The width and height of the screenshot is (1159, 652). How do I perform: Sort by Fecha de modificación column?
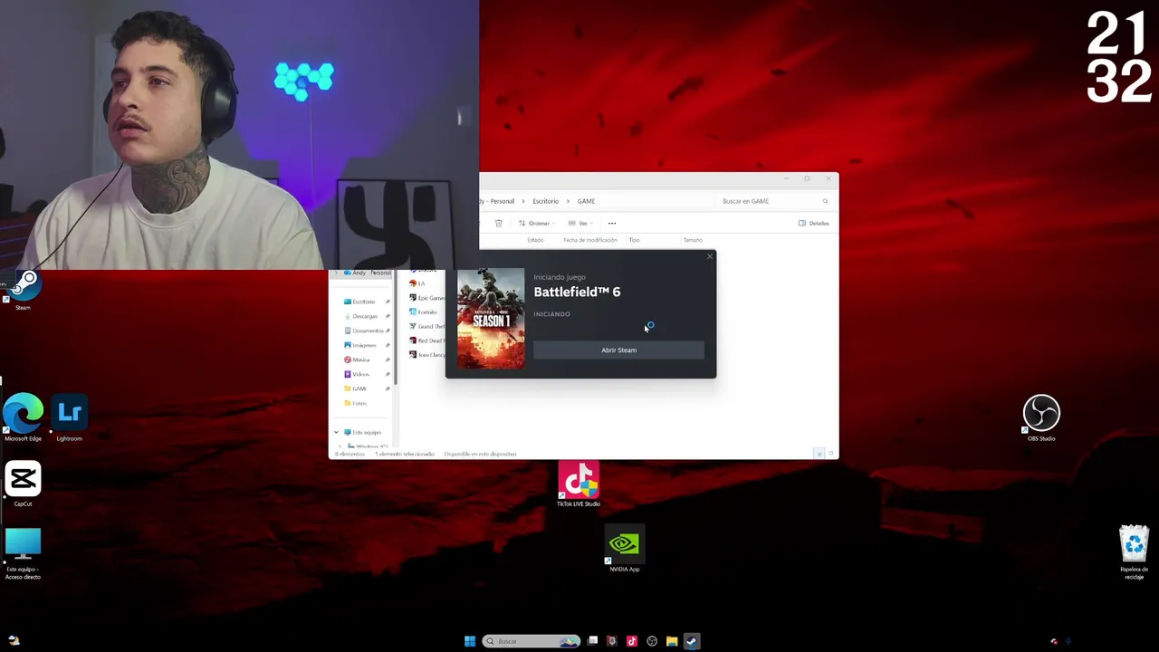(590, 240)
